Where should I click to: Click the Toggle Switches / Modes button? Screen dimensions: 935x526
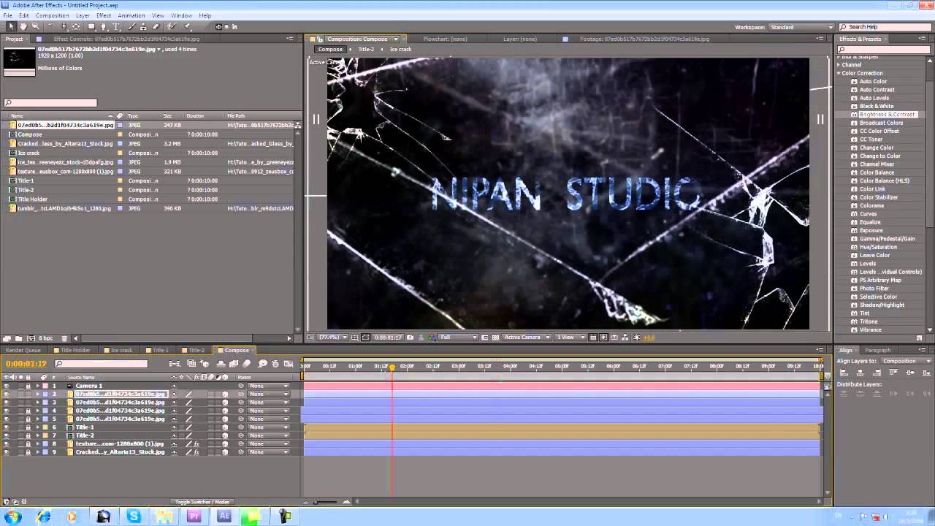tap(202, 502)
